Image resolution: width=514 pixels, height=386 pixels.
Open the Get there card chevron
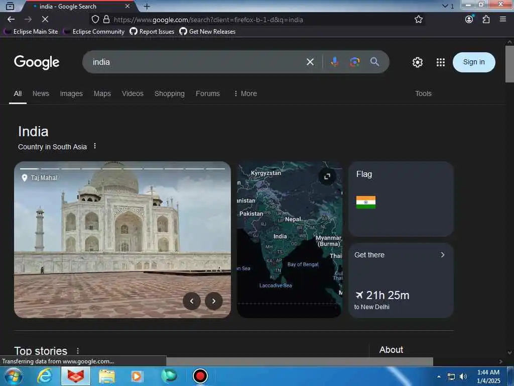point(443,255)
